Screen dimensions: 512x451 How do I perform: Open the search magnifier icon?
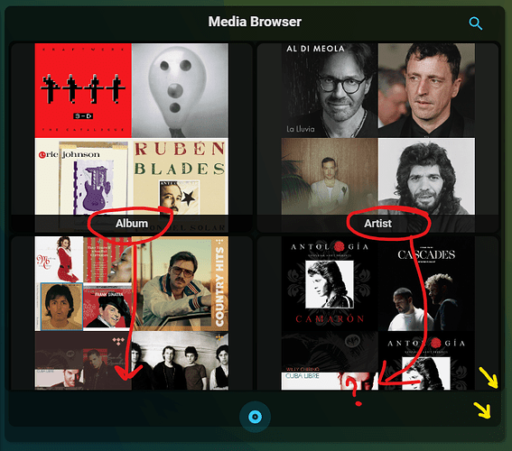coord(475,23)
